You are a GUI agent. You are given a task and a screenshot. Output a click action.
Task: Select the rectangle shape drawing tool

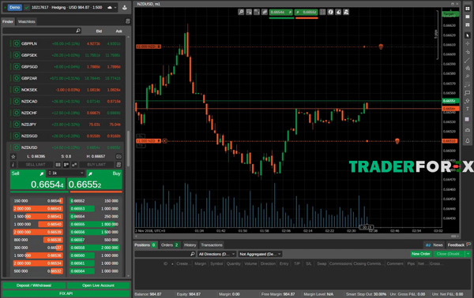click(468, 92)
